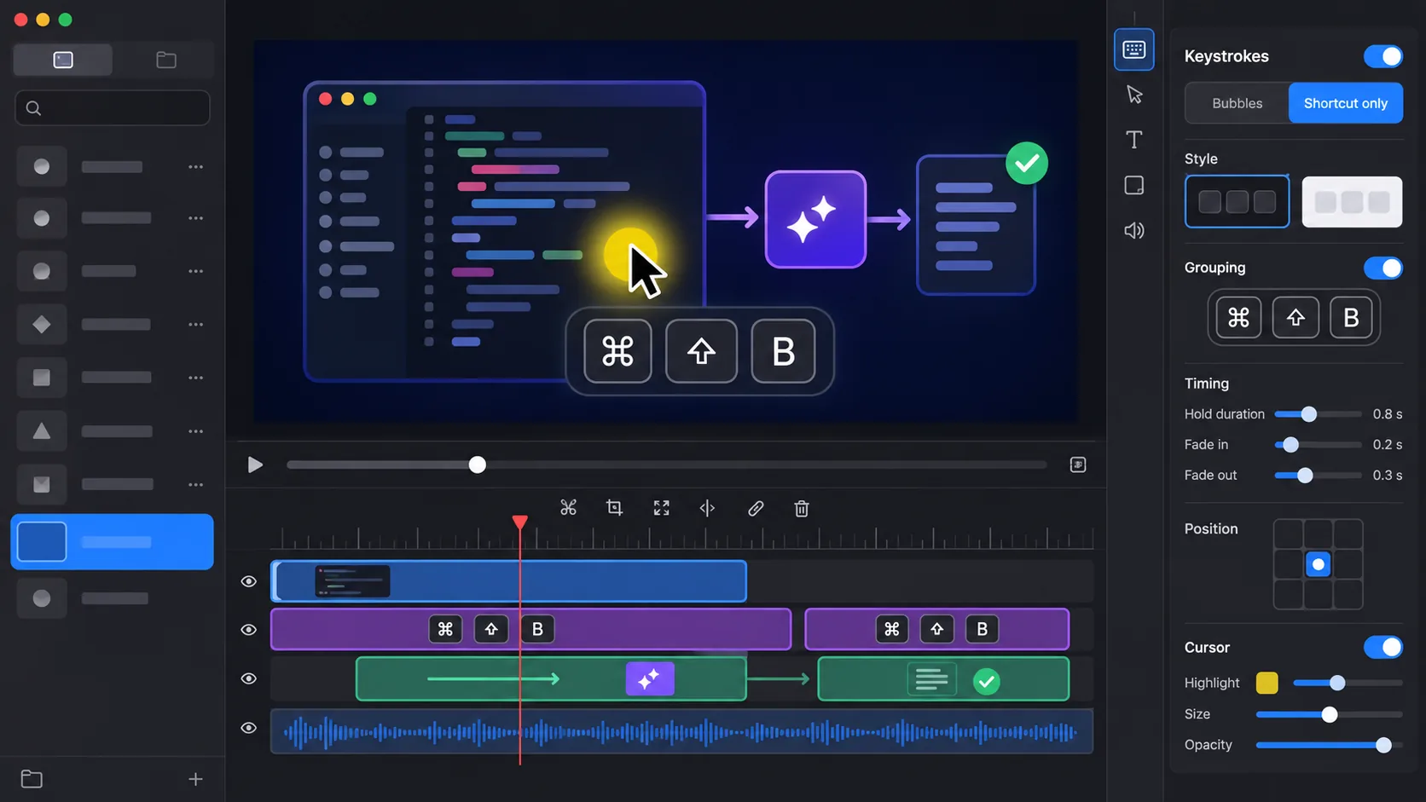Click the expand to fullscreen icon
1426x802 pixels.
pos(661,508)
